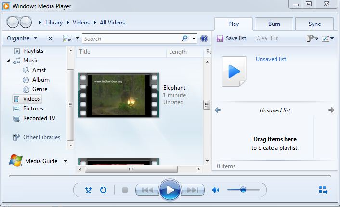The width and height of the screenshot is (340, 207).
Task: Open the view options dropdown arrow
Action: click(x=77, y=38)
